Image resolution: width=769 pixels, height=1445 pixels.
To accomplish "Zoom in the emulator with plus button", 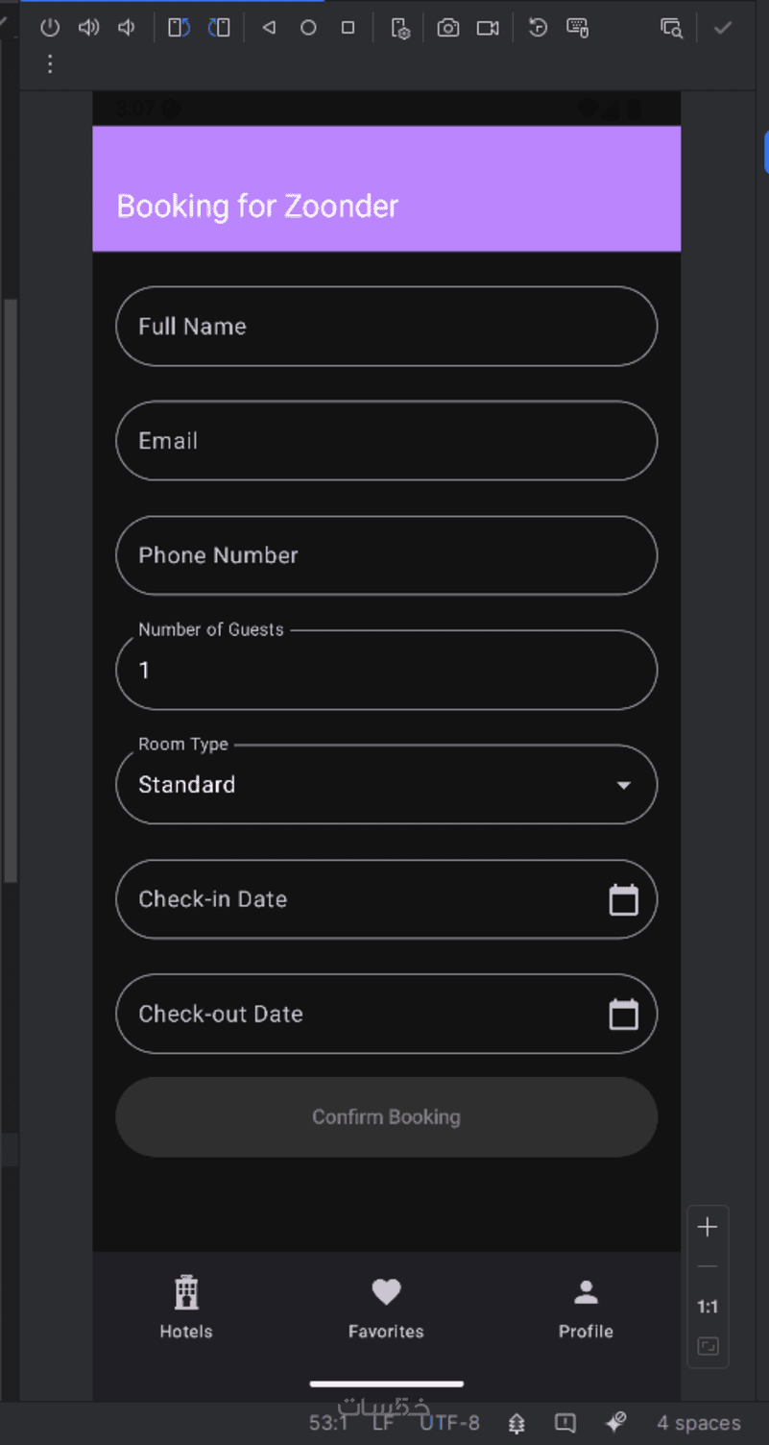I will [x=708, y=1227].
